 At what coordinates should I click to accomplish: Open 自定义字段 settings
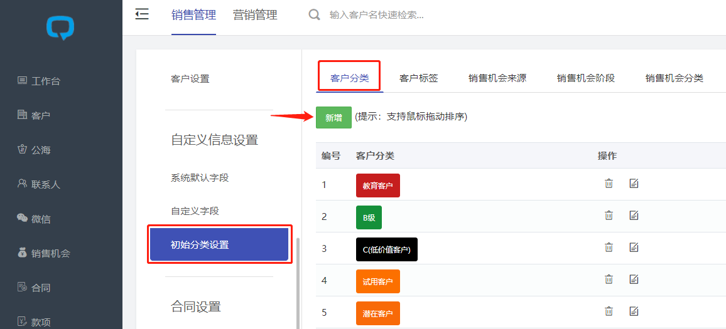tap(195, 211)
